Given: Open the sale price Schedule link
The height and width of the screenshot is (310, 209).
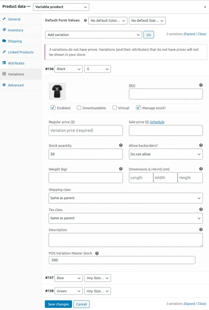Looking at the screenshot, I should [157, 122].
